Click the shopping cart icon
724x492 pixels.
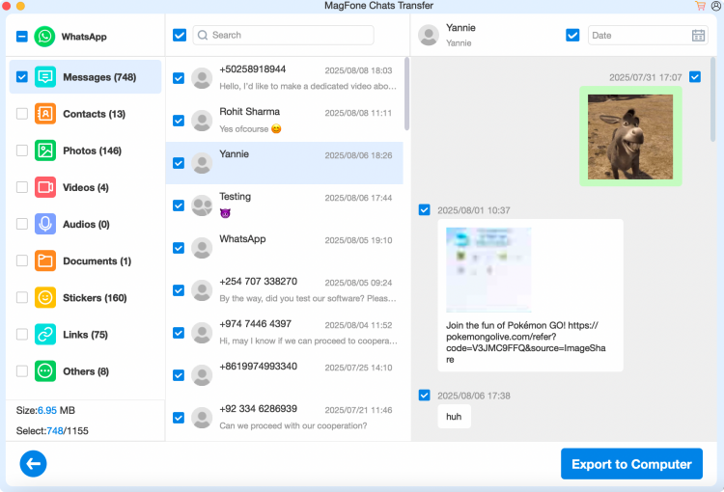pyautogui.click(x=700, y=6)
